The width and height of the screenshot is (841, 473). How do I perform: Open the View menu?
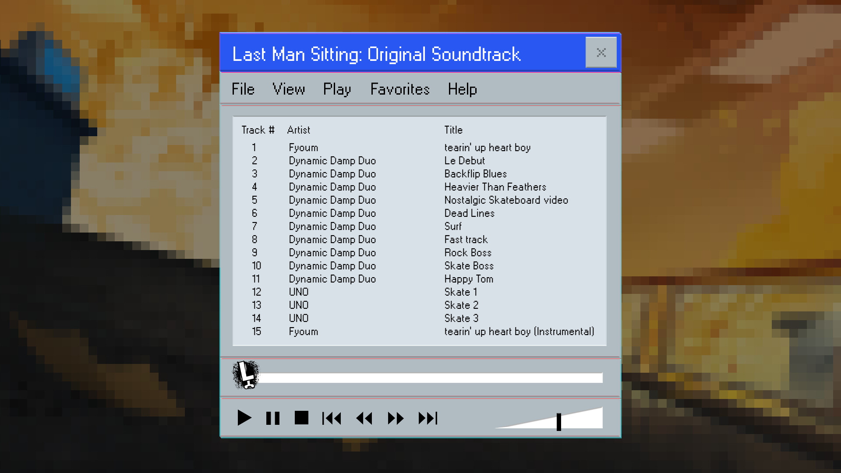(x=289, y=89)
